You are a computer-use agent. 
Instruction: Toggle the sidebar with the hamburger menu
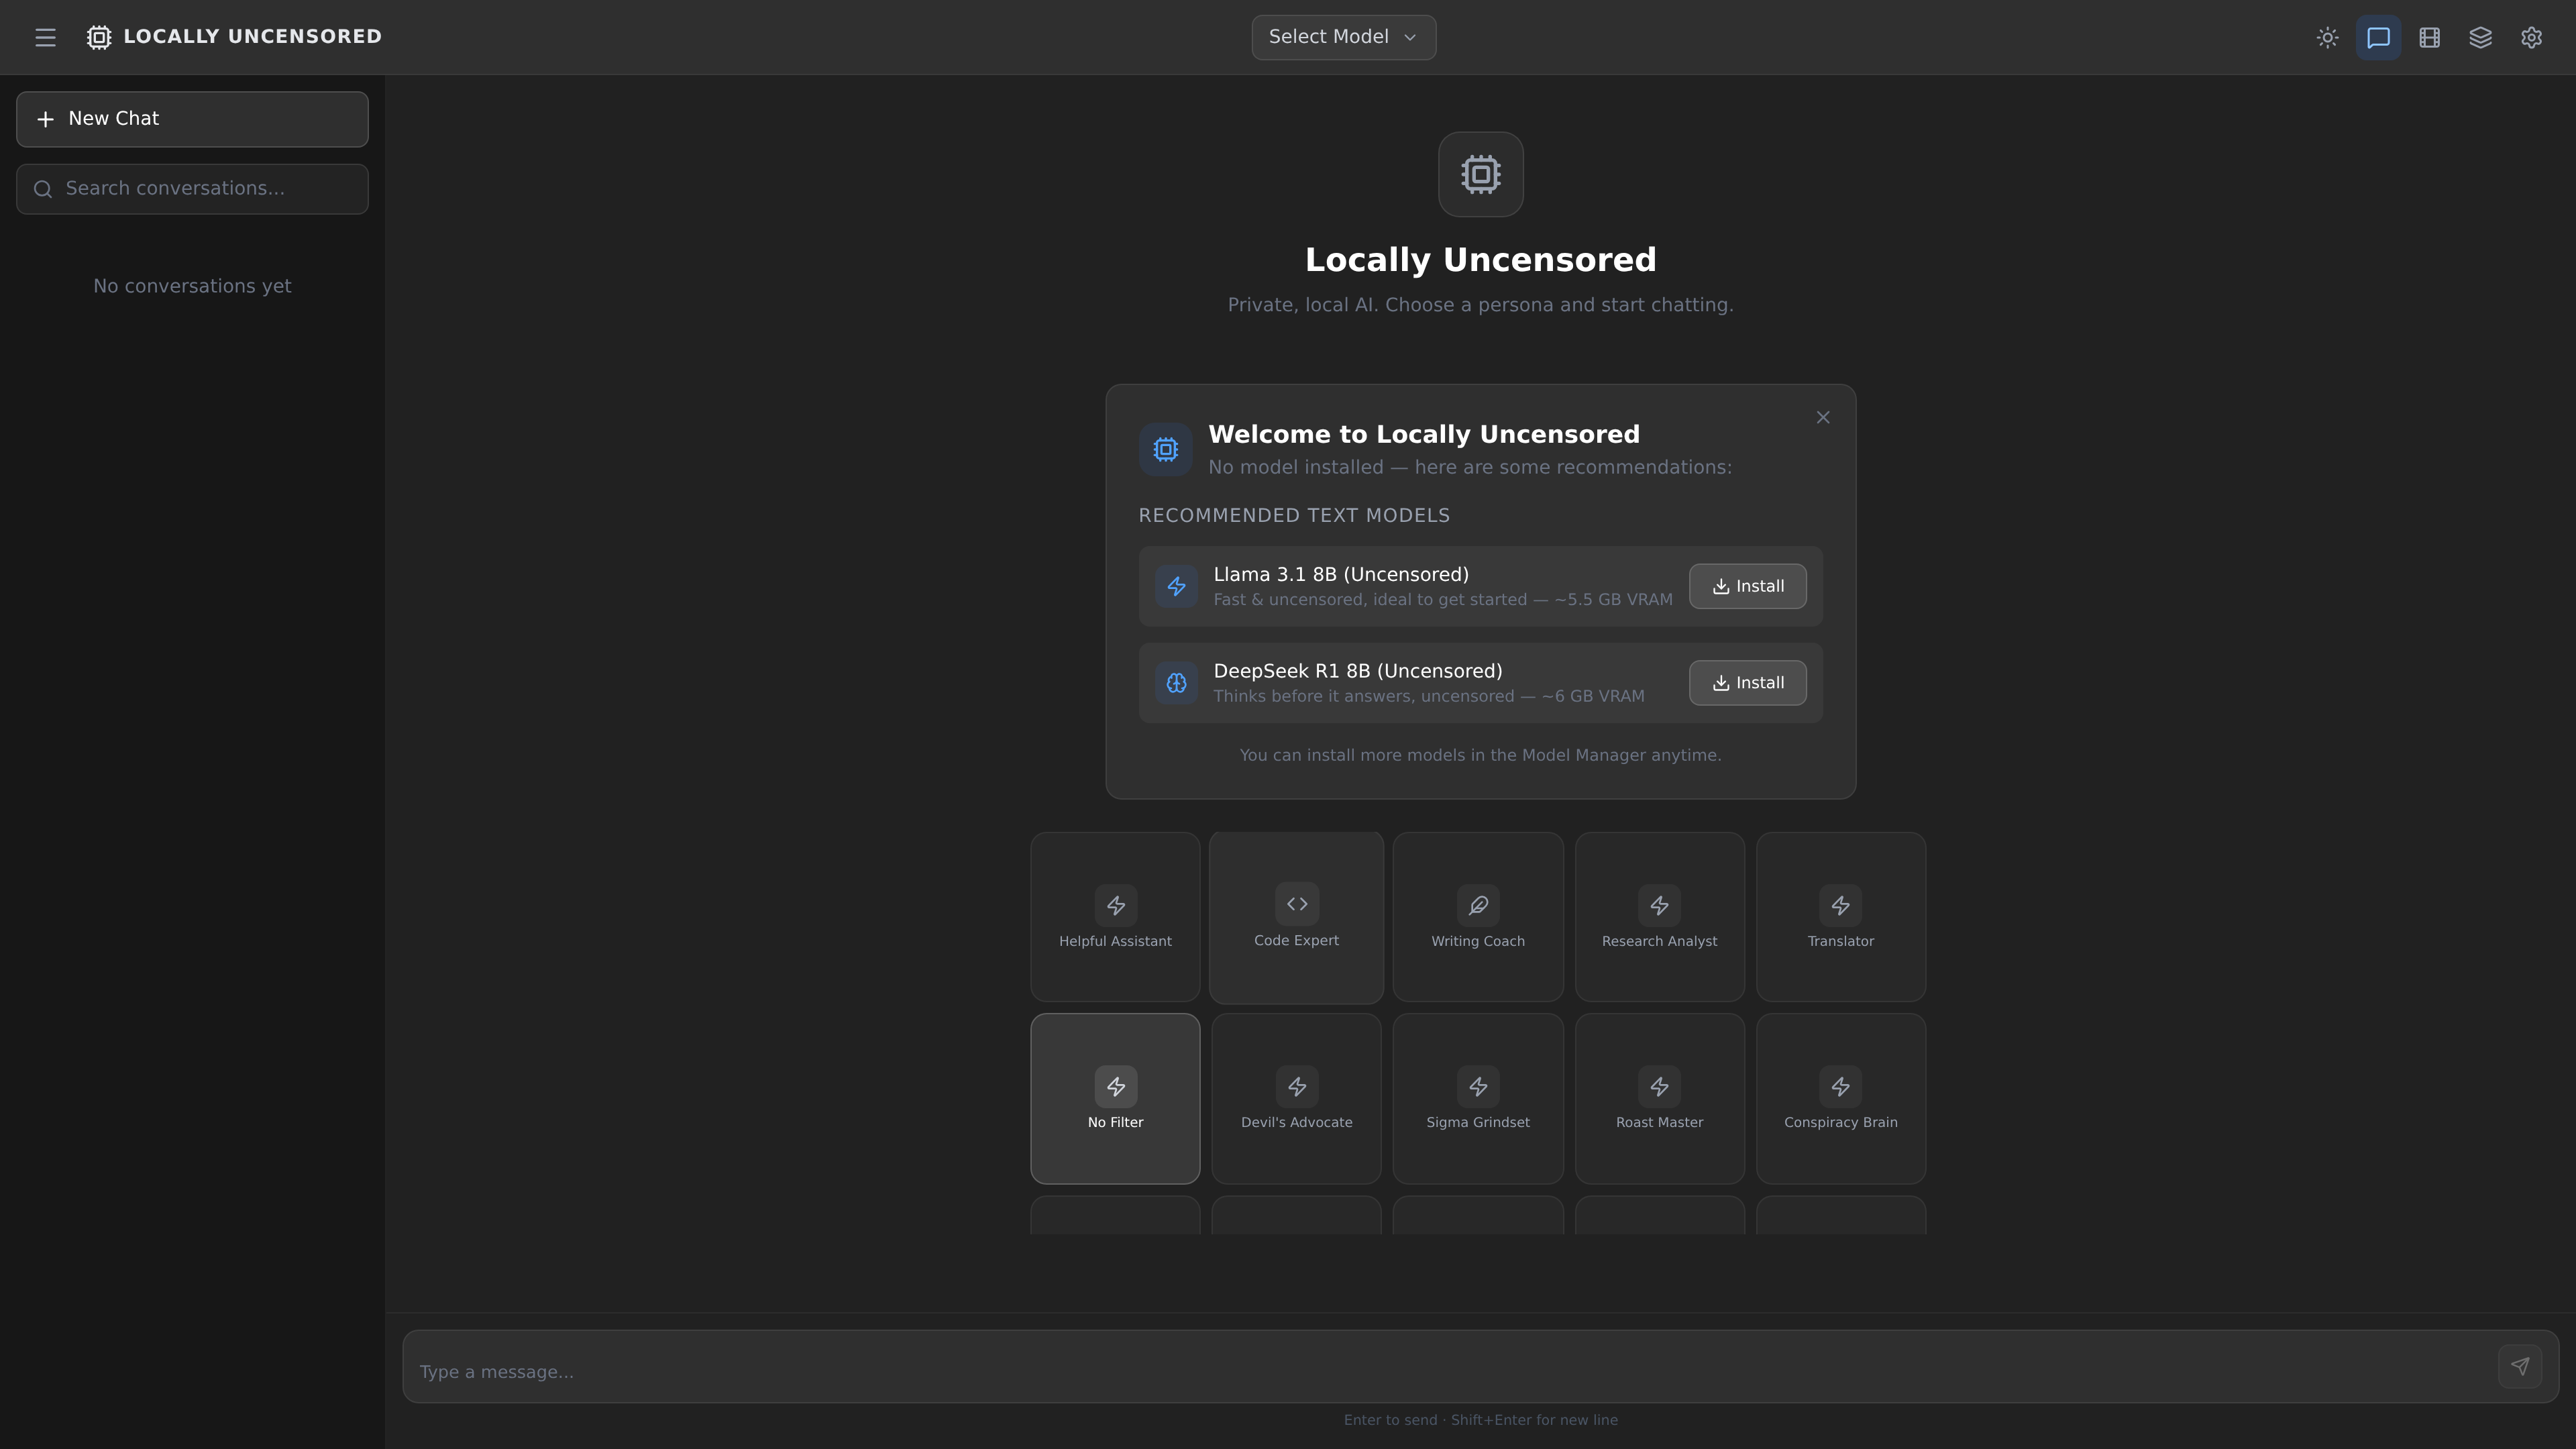point(45,37)
